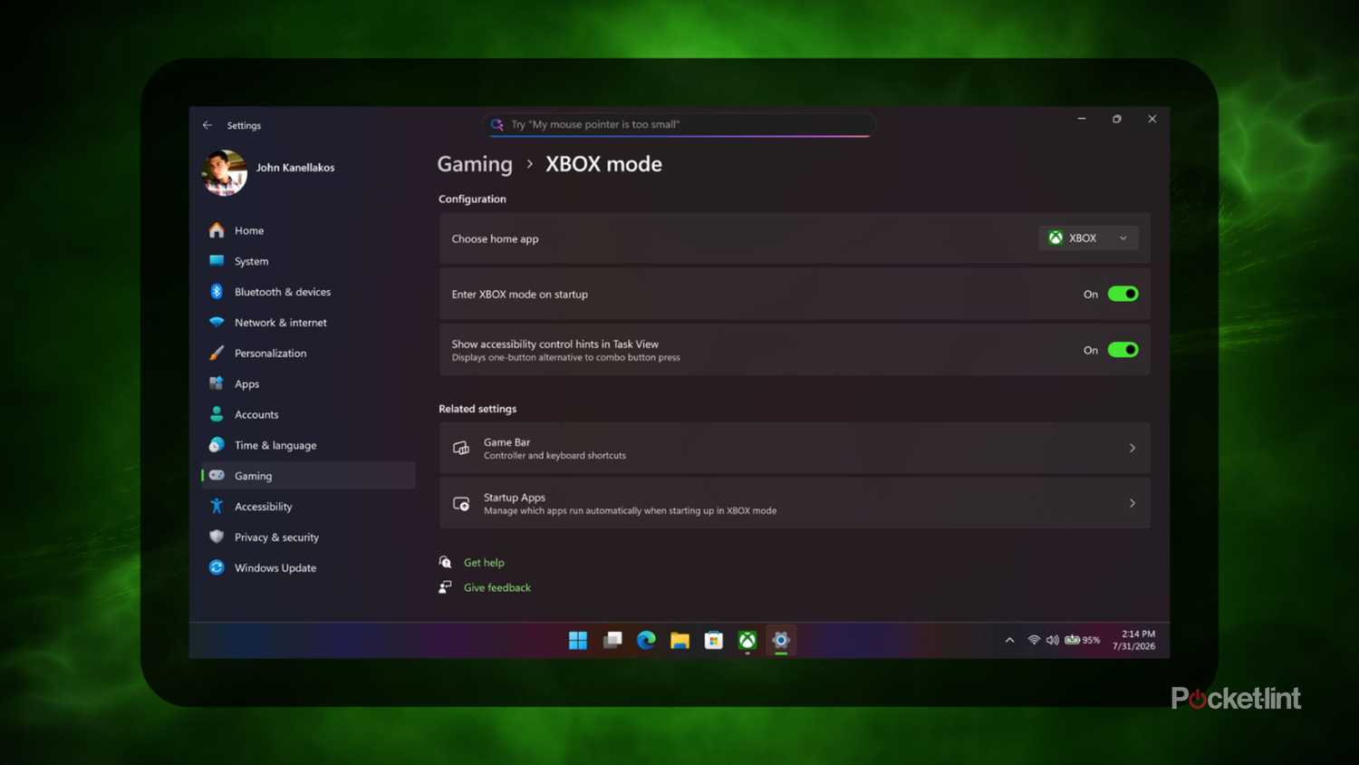This screenshot has height=765, width=1359.
Task: Launch Microsoft Edge from taskbar
Action: pyautogui.click(x=646, y=641)
